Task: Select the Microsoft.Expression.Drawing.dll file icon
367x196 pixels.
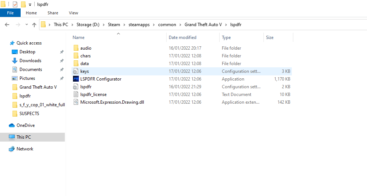Action: [x=76, y=102]
